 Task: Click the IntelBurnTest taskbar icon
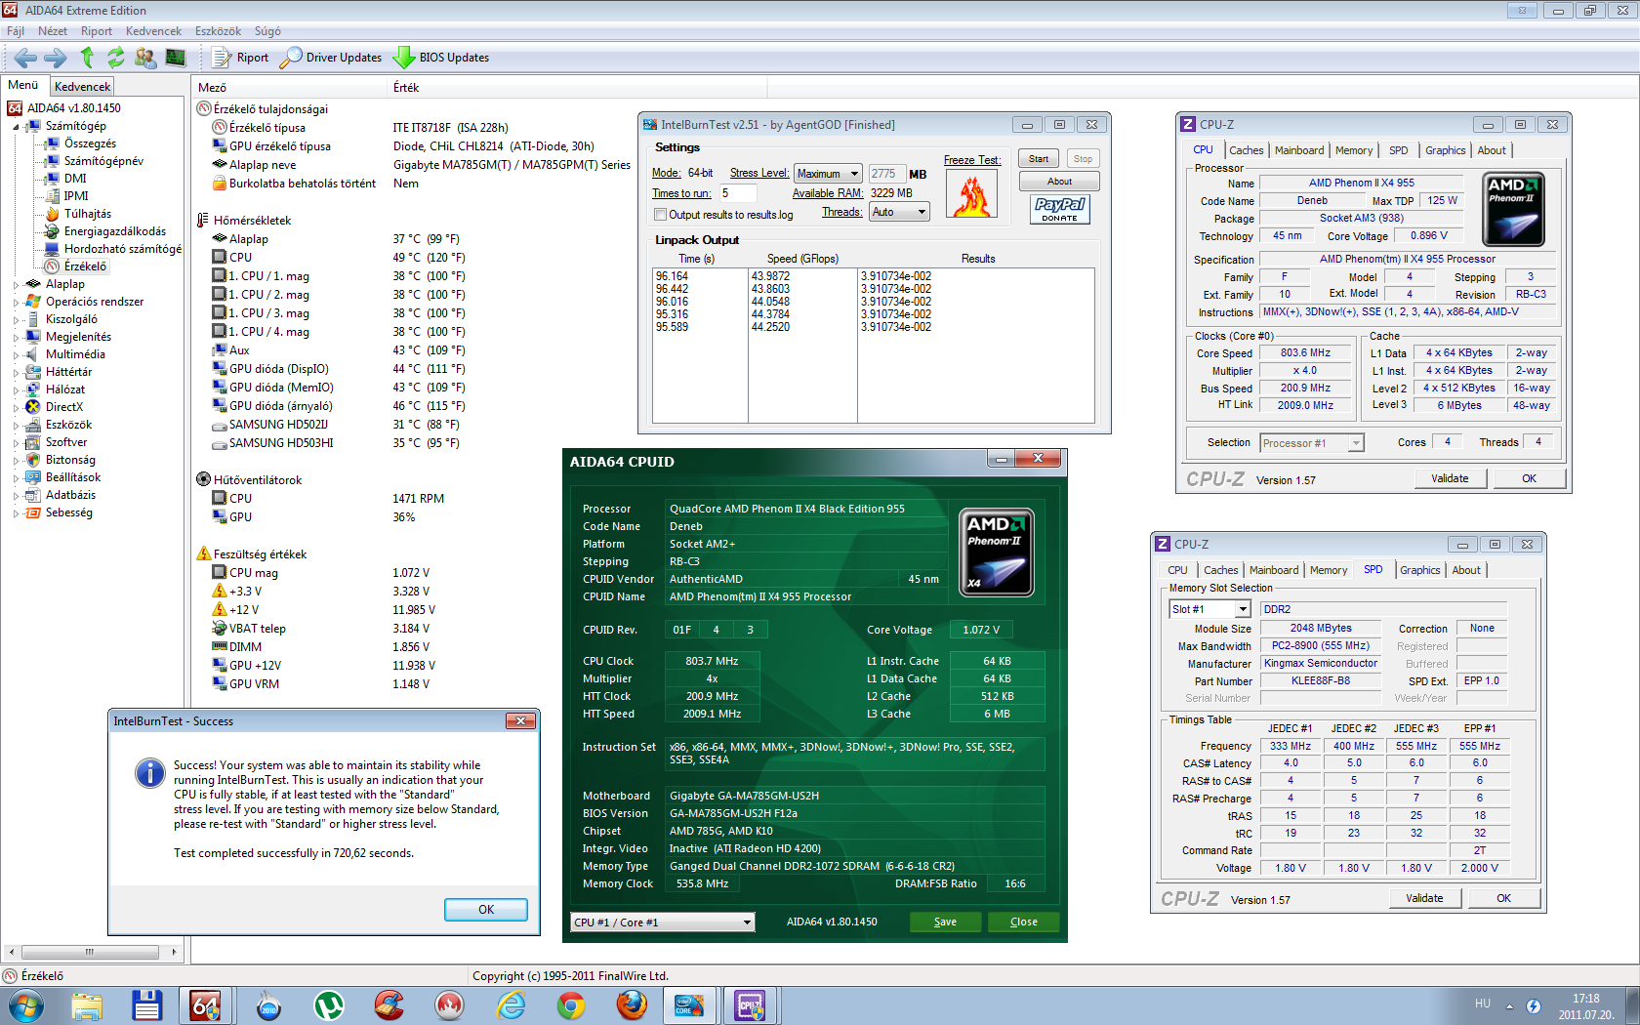pyautogui.click(x=689, y=1005)
